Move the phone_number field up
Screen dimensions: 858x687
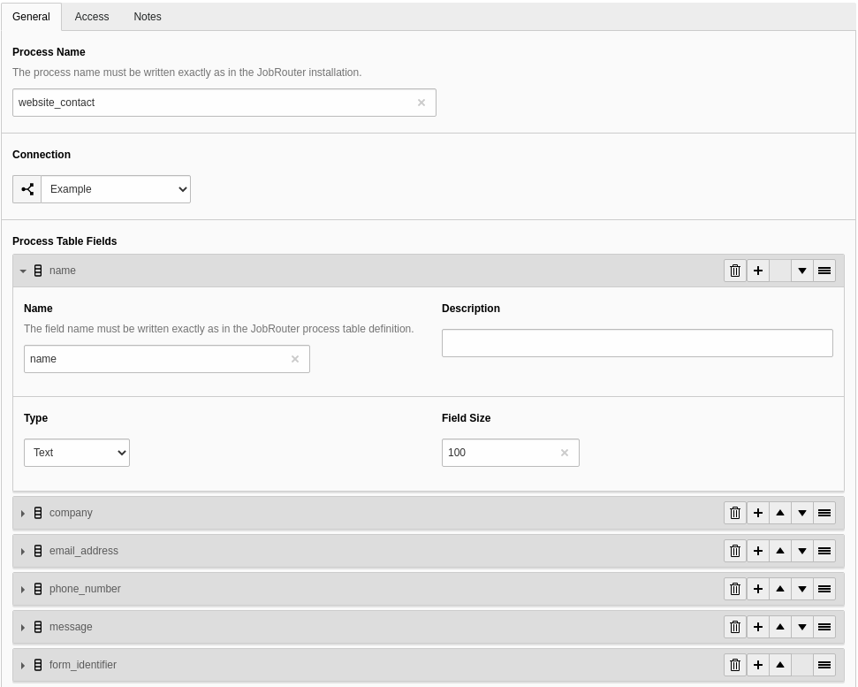click(780, 589)
